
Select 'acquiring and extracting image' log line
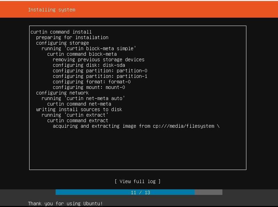click(136, 126)
